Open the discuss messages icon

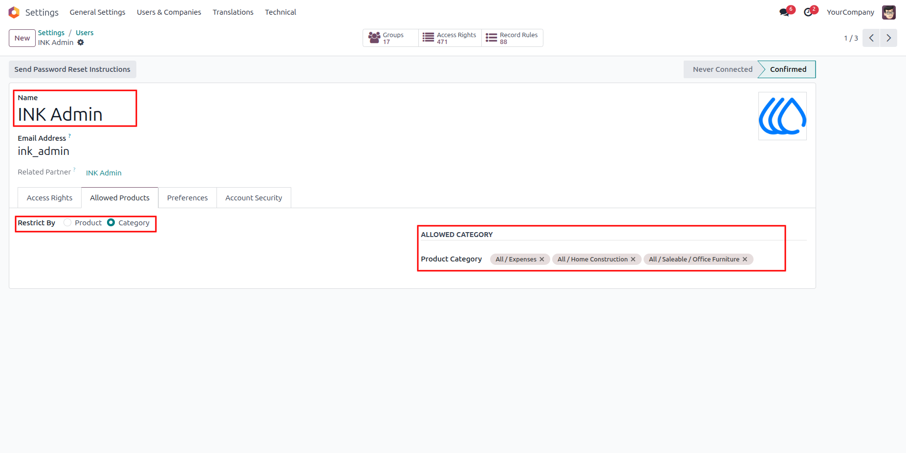coord(785,12)
